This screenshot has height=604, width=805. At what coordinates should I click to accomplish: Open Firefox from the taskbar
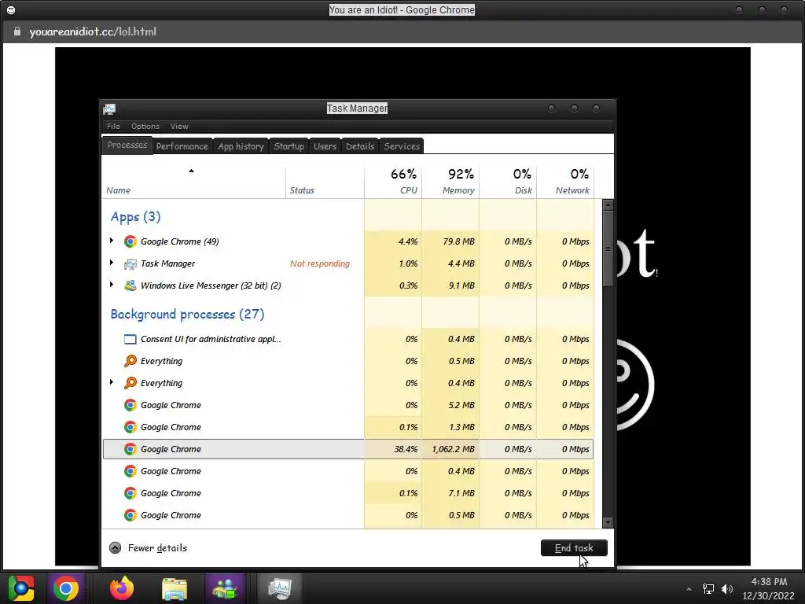pyautogui.click(x=122, y=588)
